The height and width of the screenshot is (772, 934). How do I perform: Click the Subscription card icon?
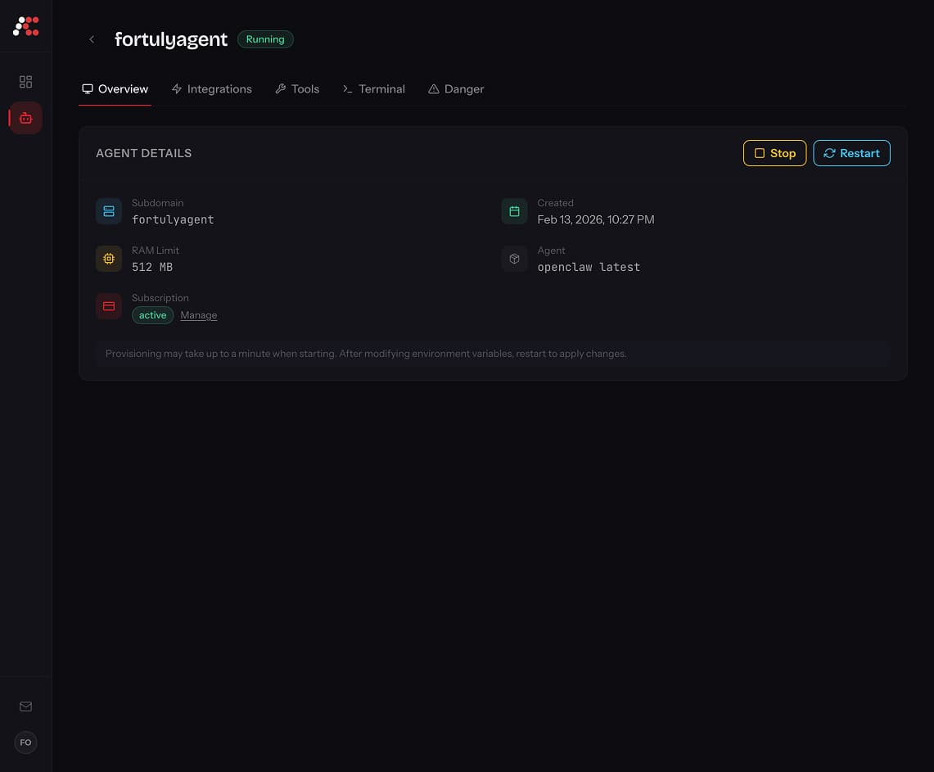(109, 305)
